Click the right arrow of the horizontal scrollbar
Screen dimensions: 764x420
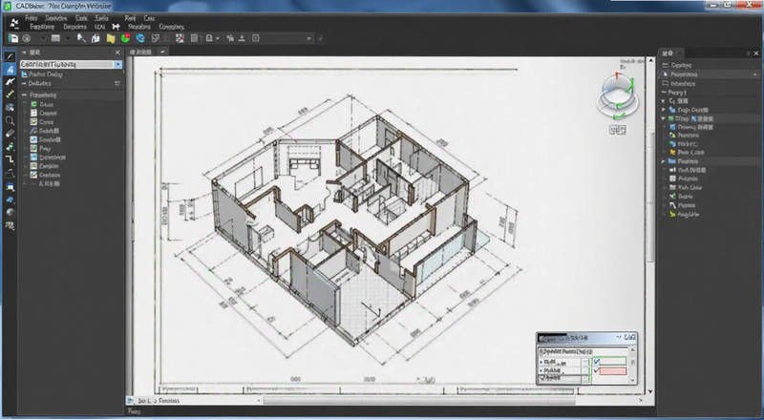(x=641, y=401)
